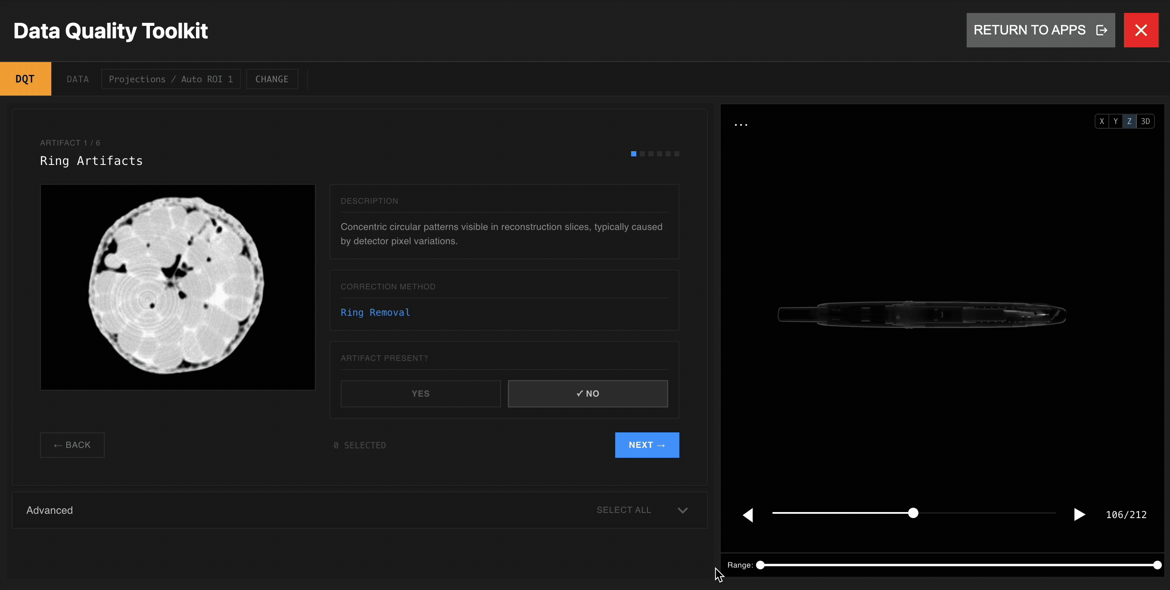This screenshot has height=590, width=1170.
Task: Open the Projections / Auto ROI 1 selector
Action: point(171,78)
